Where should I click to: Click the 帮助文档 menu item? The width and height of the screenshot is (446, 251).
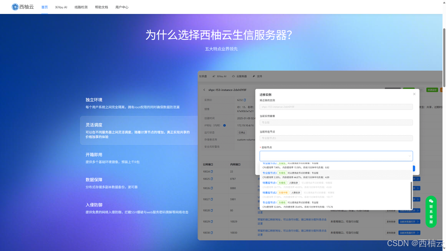coord(101,7)
